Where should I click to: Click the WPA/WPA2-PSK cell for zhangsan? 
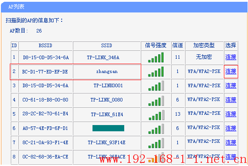(x=204, y=71)
